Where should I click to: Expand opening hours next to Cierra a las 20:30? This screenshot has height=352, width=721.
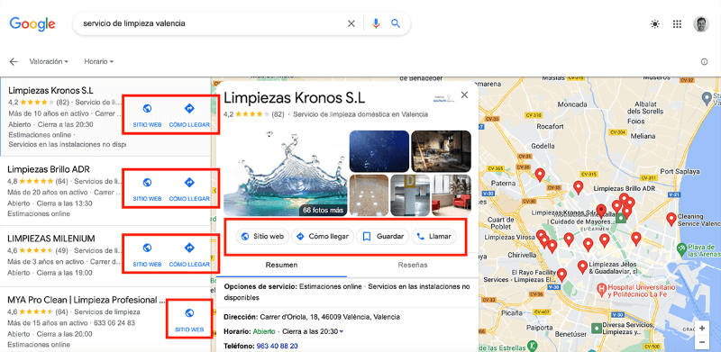tap(341, 332)
